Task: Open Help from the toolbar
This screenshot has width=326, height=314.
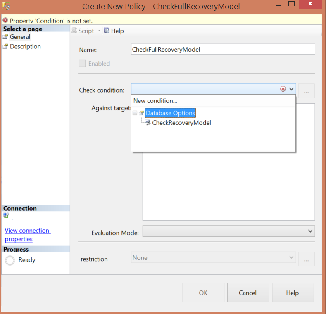Action: pyautogui.click(x=114, y=31)
